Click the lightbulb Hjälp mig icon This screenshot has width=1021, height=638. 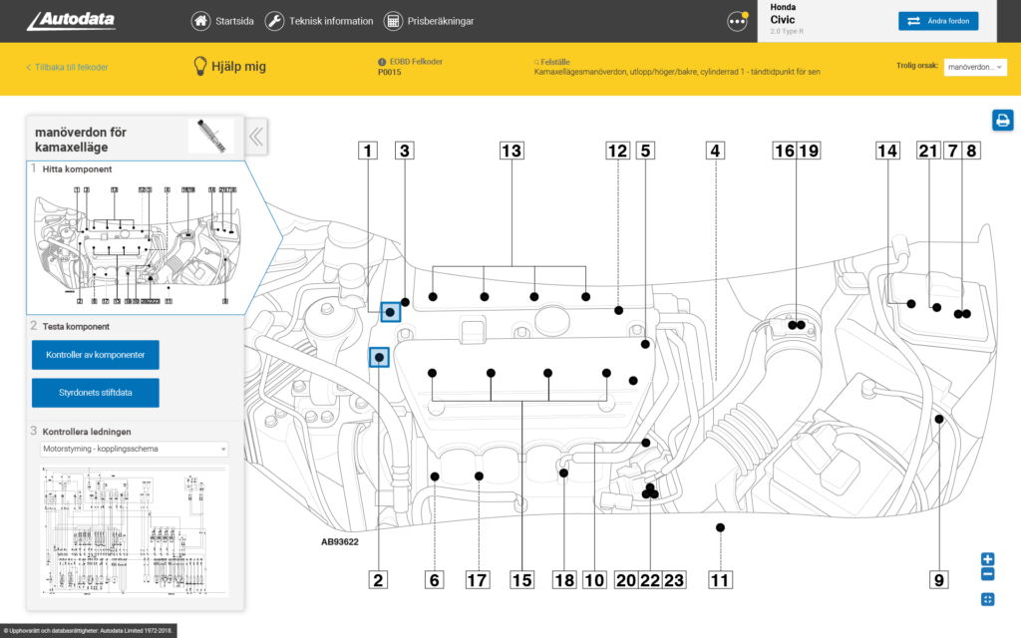click(199, 67)
